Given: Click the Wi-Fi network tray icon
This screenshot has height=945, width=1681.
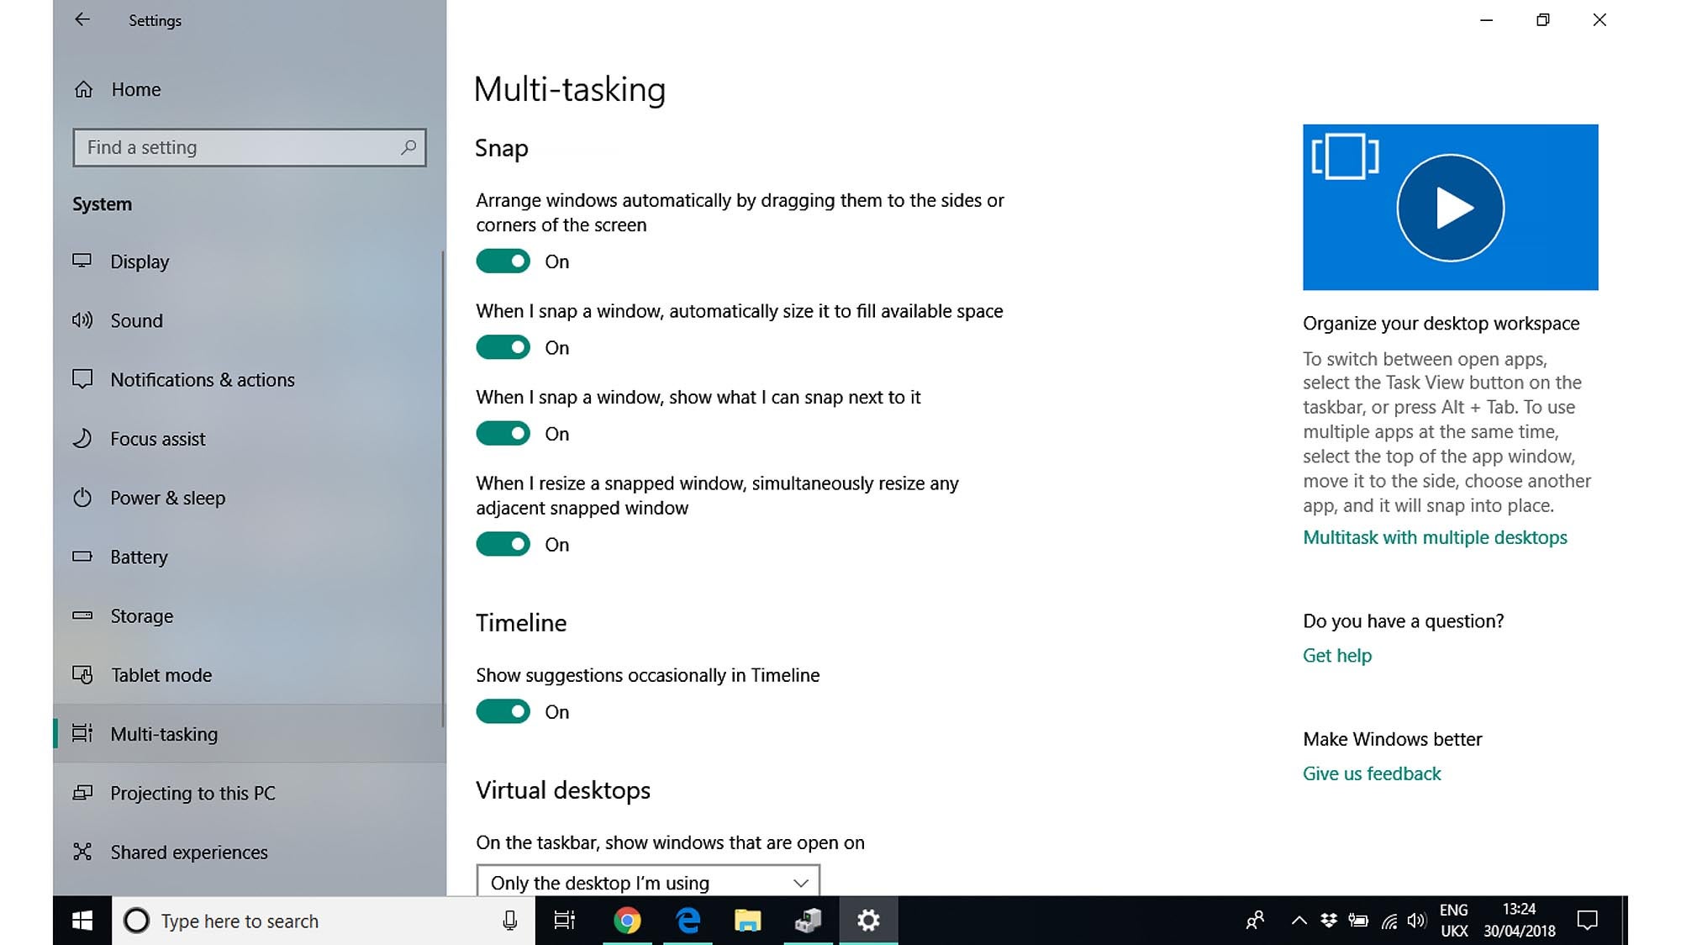Looking at the screenshot, I should (x=1389, y=921).
